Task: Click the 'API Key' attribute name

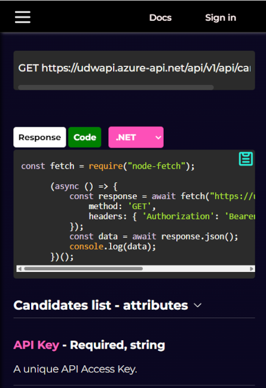Action: [36, 345]
